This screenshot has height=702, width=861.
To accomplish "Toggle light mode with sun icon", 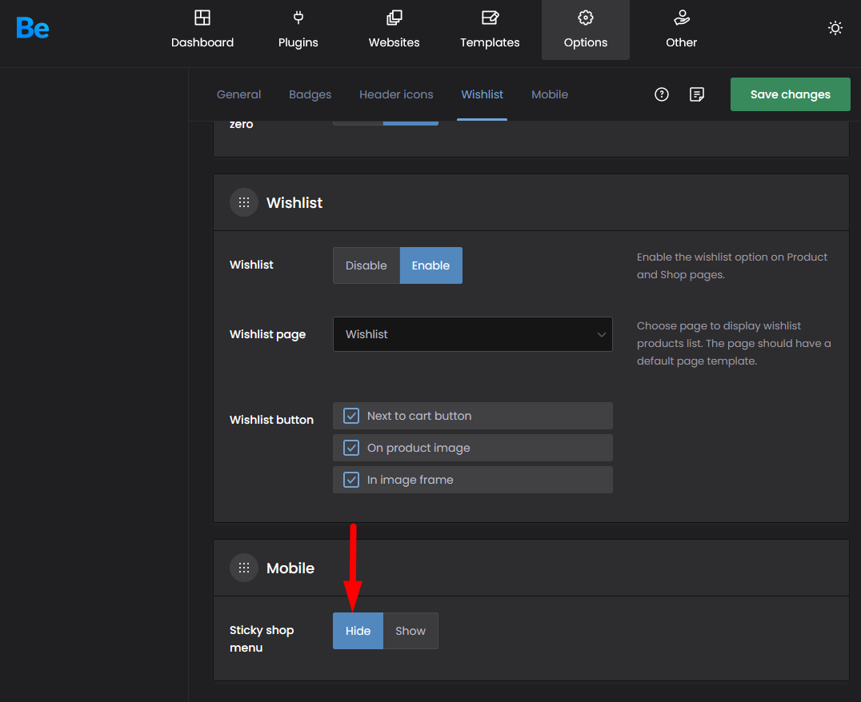I will (835, 28).
